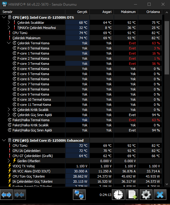Close the sensor window with the blue X icon
This screenshot has height=205, width=170.
click(160, 195)
